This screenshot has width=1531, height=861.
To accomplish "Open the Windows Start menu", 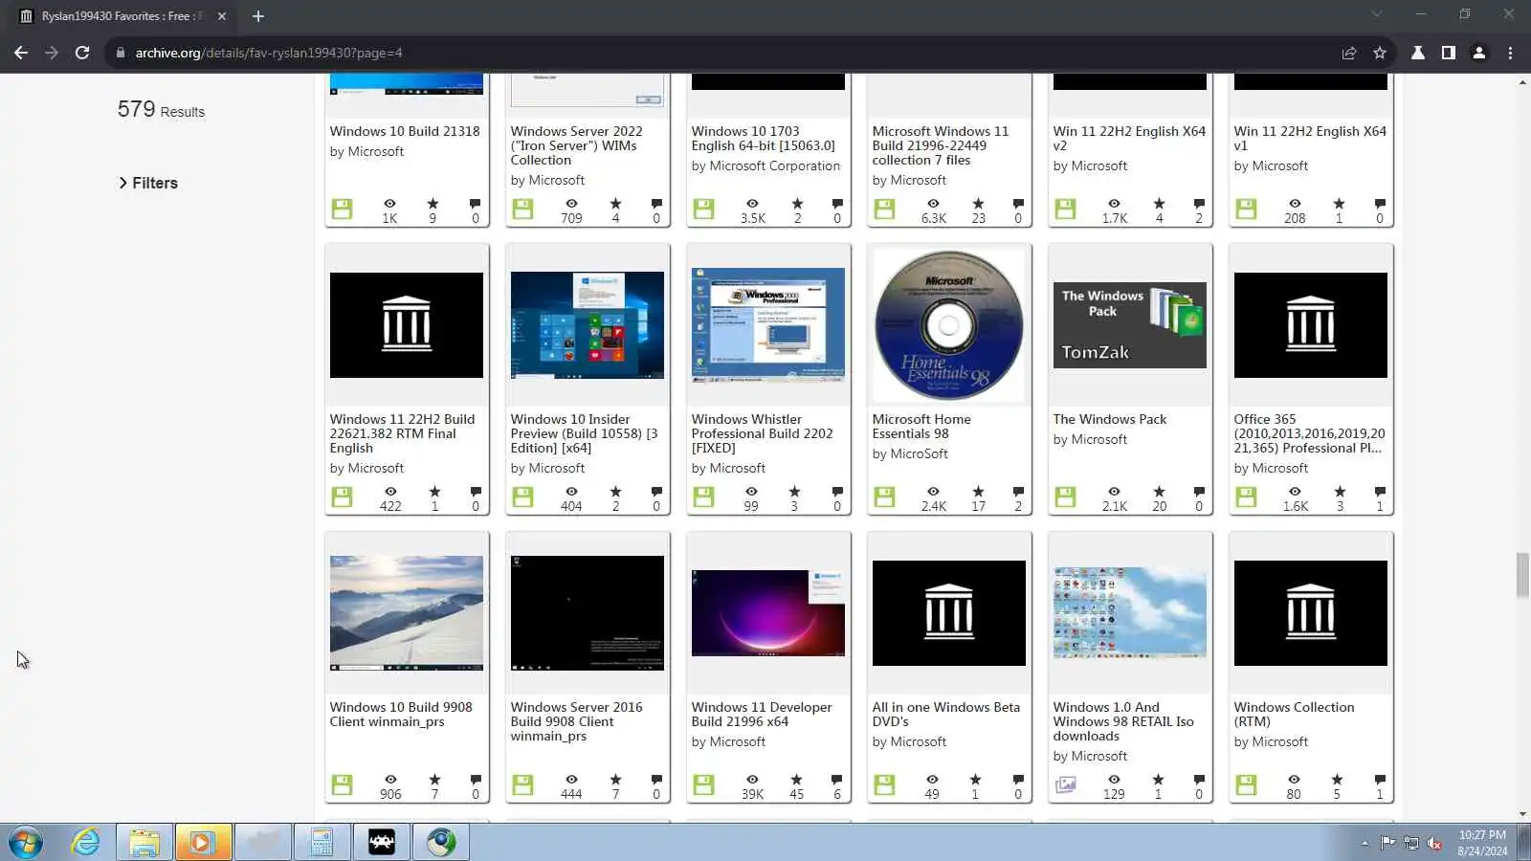I will click(x=26, y=843).
